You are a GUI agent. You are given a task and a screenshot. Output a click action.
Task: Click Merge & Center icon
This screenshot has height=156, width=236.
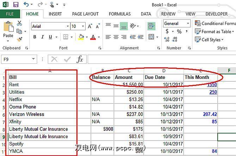[x=151, y=37]
